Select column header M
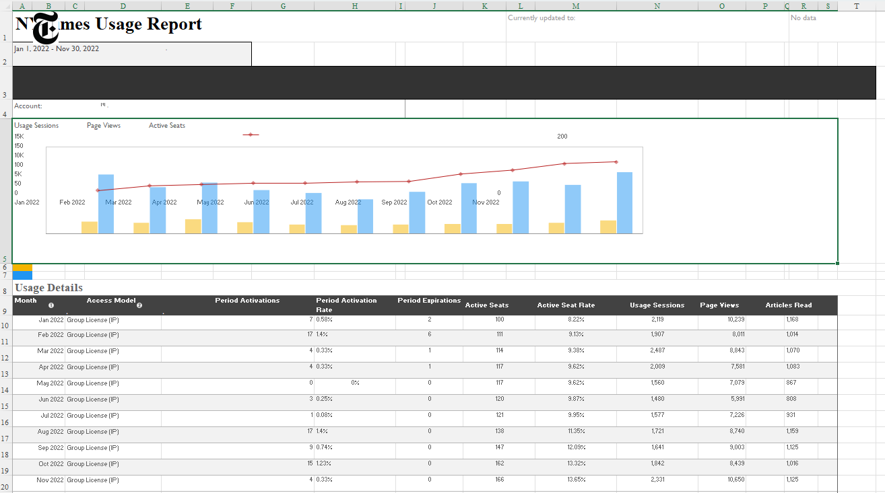885x493 pixels. point(575,6)
